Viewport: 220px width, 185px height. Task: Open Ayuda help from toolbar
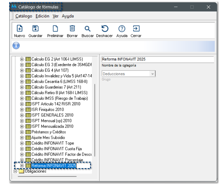(122, 29)
